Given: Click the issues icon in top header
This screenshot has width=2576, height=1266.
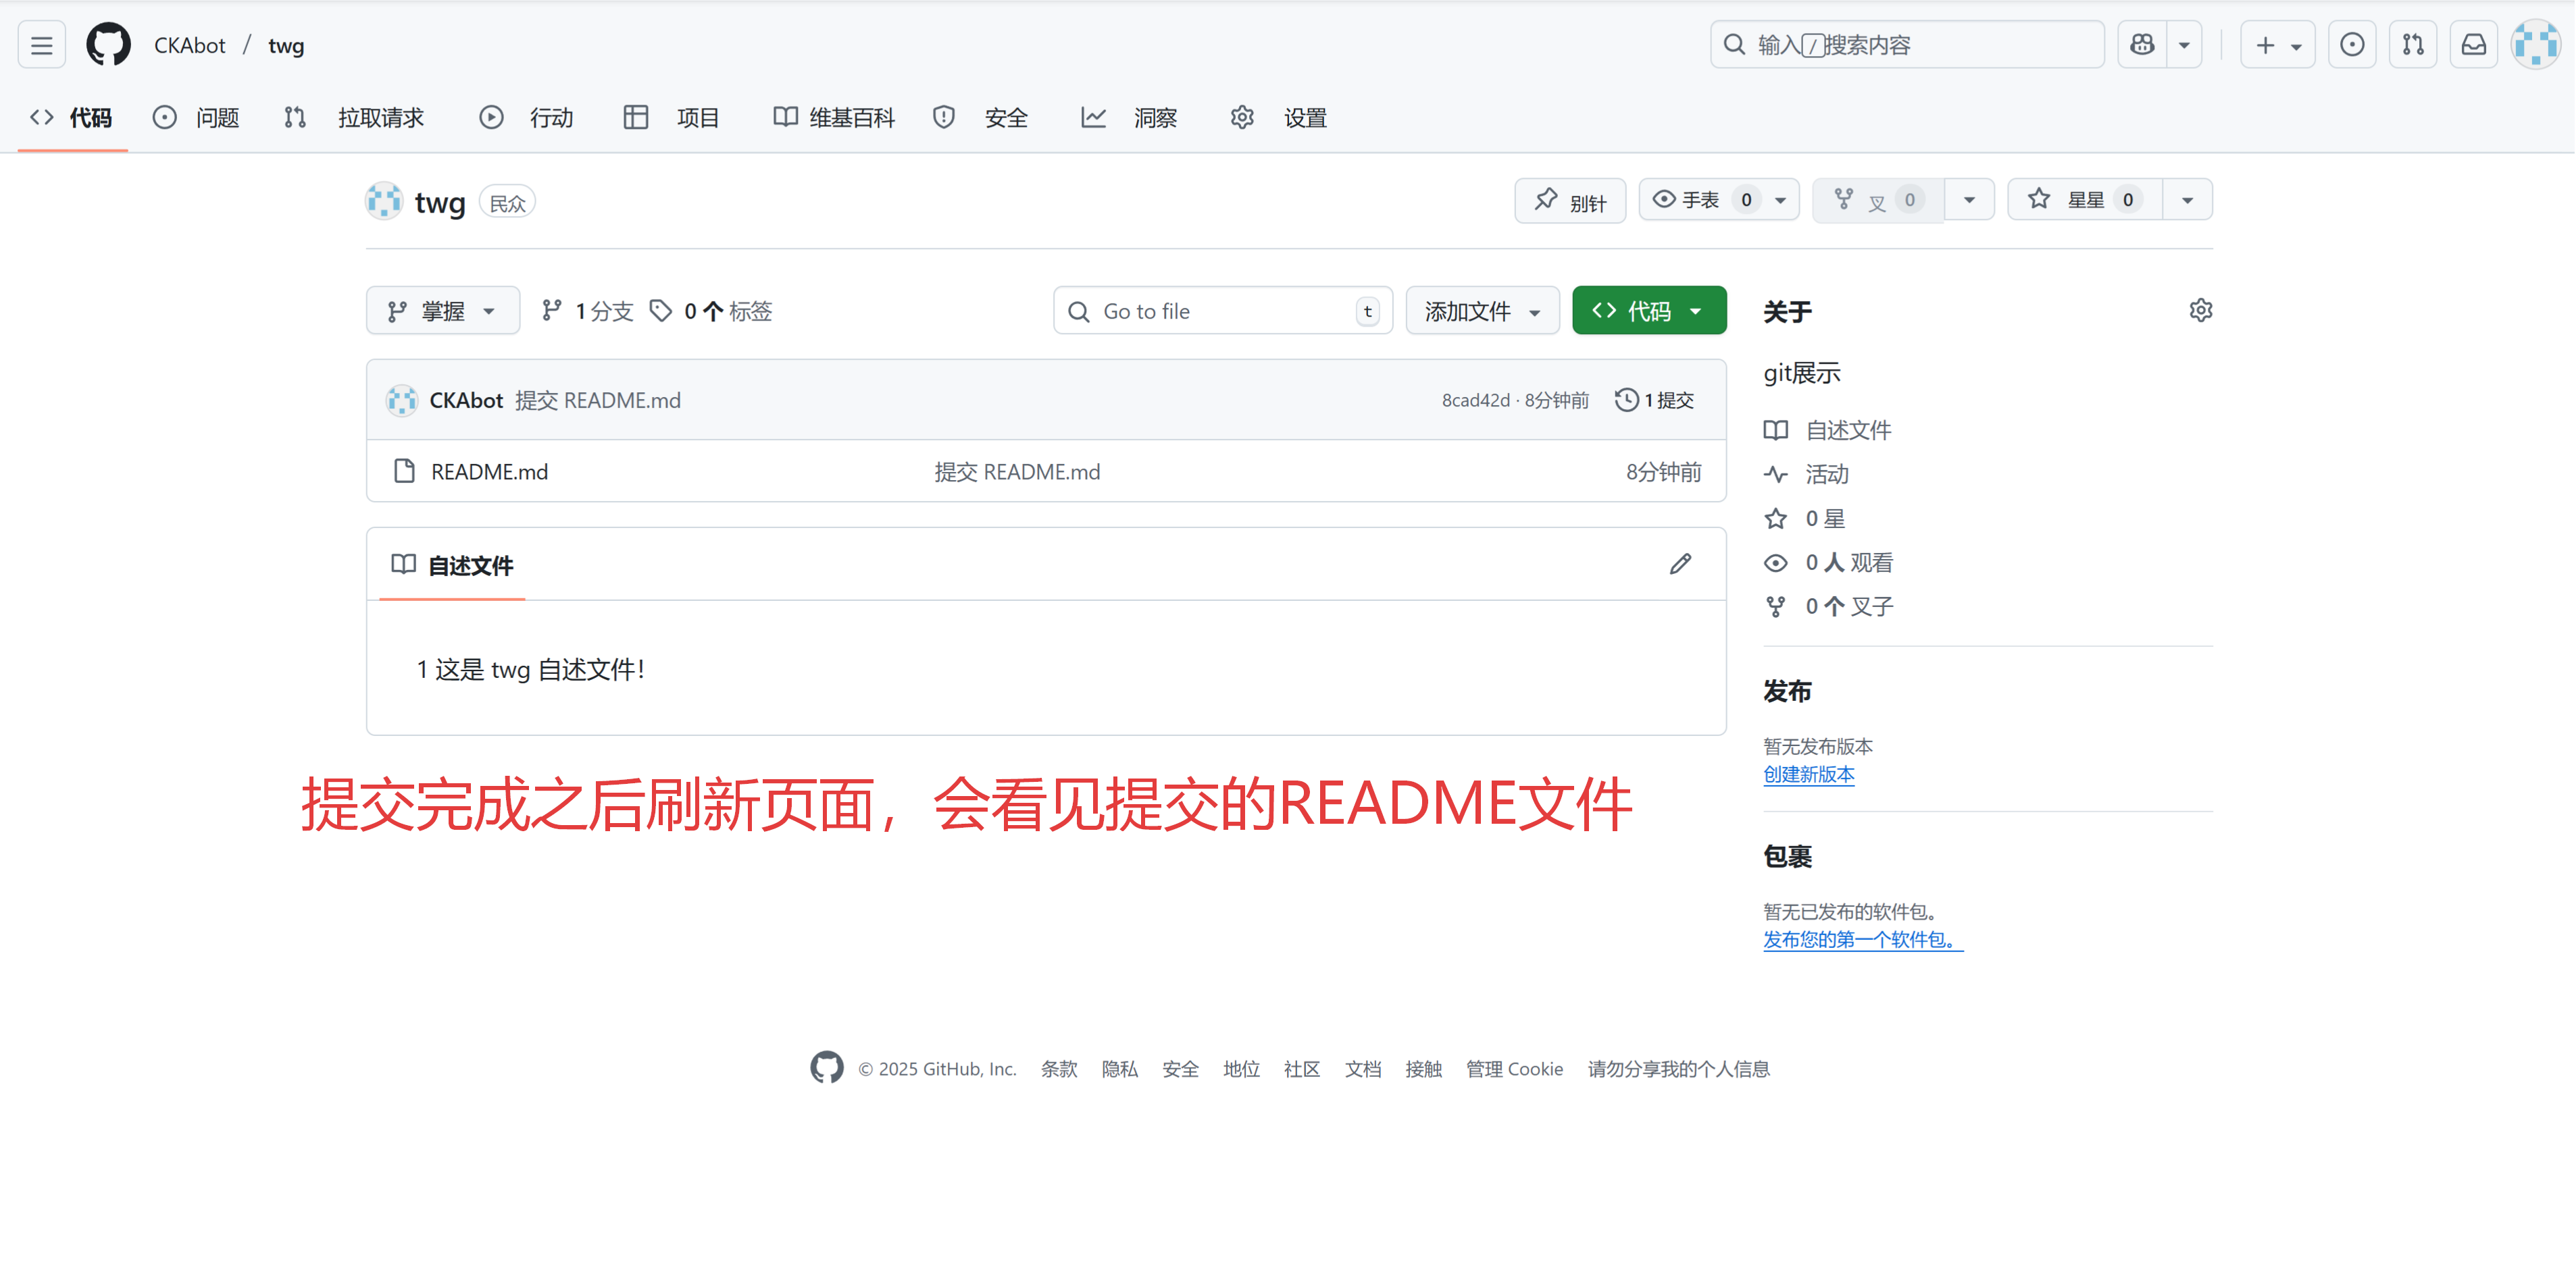Looking at the screenshot, I should (2352, 45).
